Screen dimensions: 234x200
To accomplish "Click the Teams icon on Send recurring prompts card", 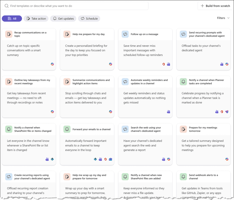I will click(x=222, y=64).
